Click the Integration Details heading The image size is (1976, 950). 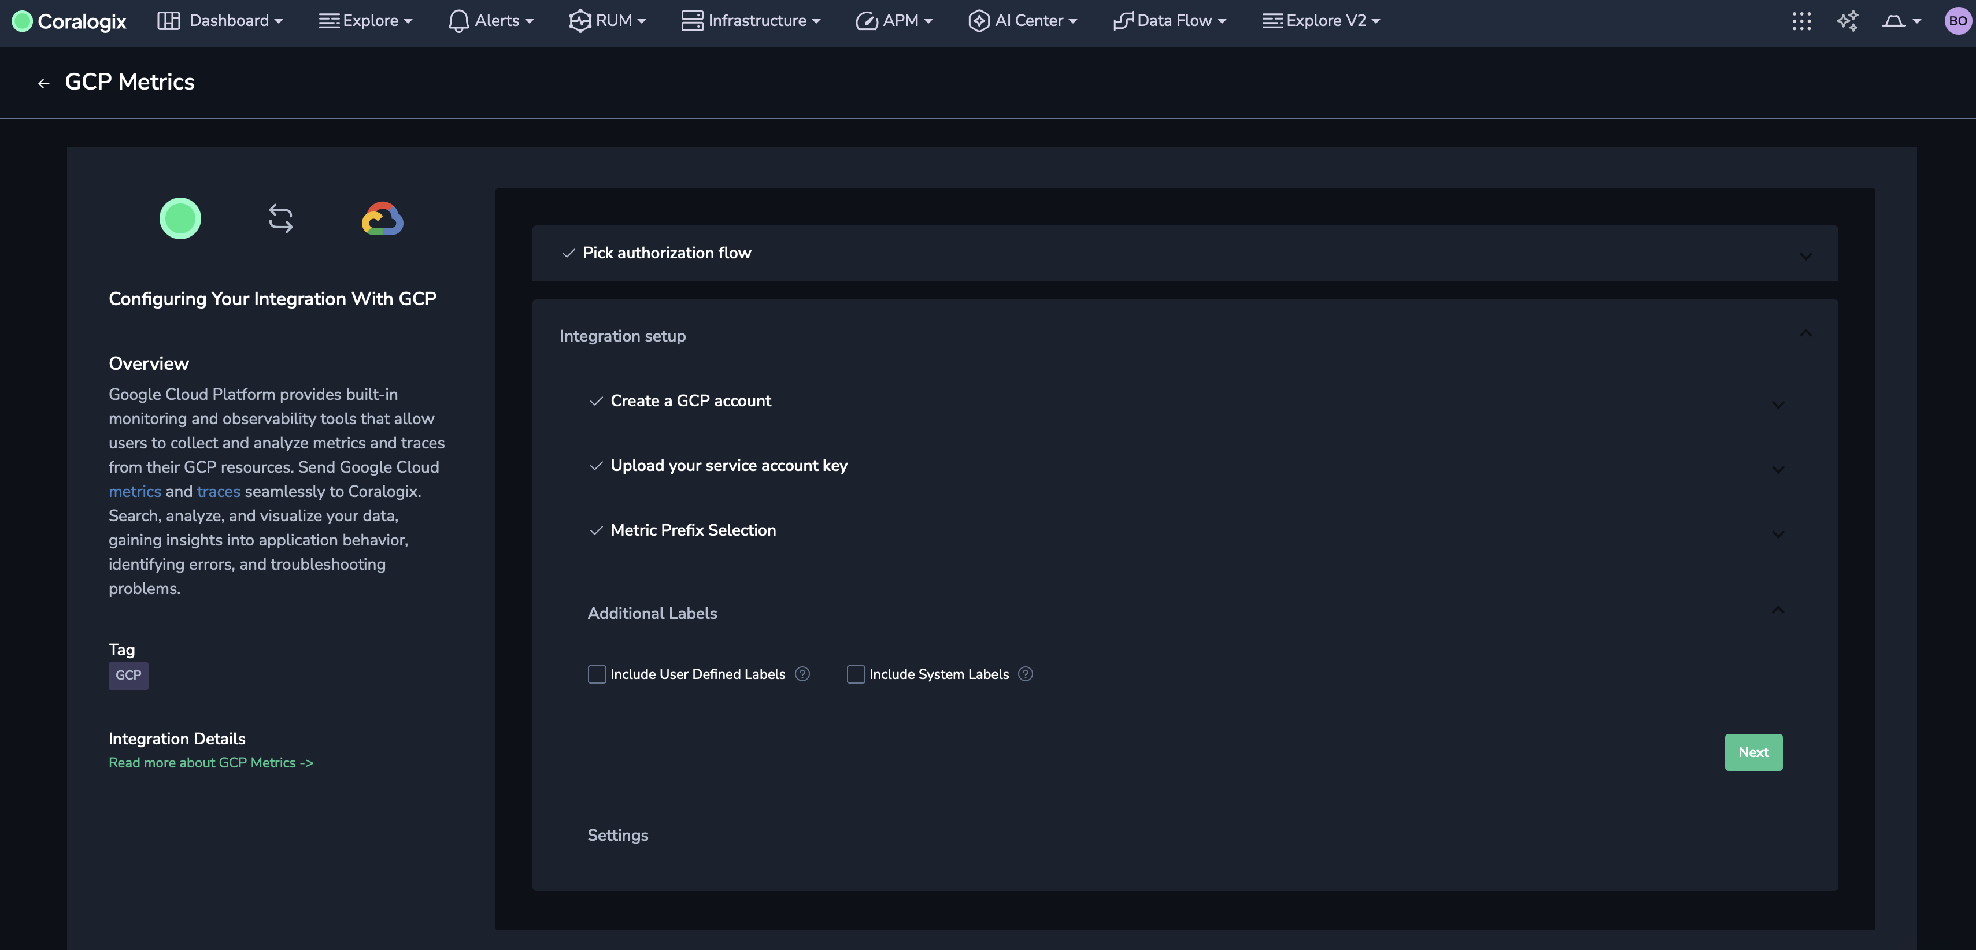coord(177,739)
